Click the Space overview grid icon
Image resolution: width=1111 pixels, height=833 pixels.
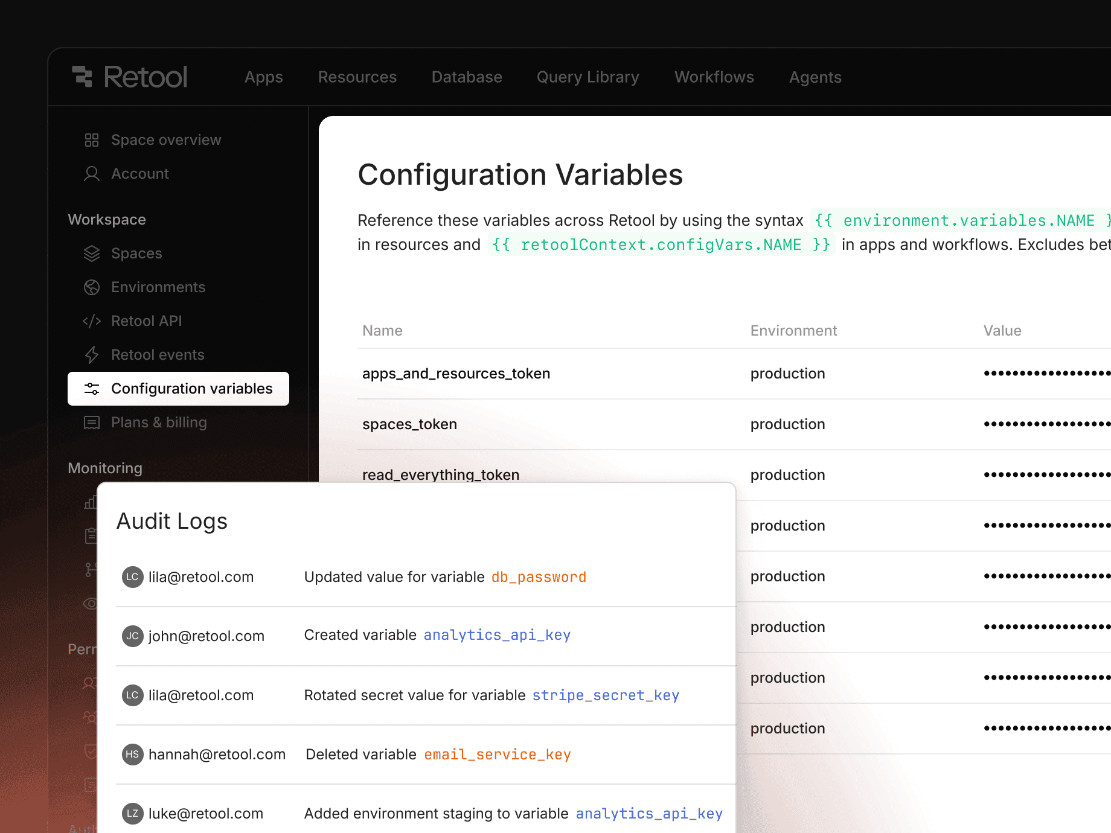pyautogui.click(x=92, y=140)
